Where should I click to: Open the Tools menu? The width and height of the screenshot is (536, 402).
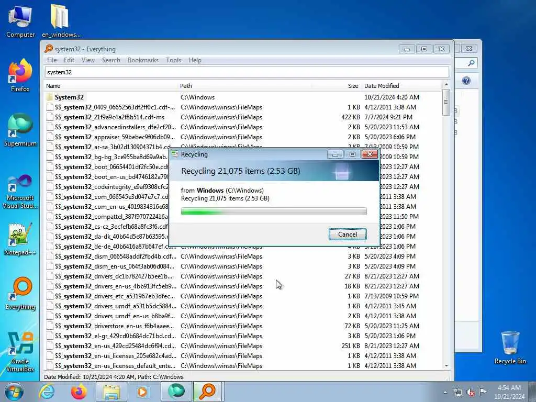[x=174, y=60]
